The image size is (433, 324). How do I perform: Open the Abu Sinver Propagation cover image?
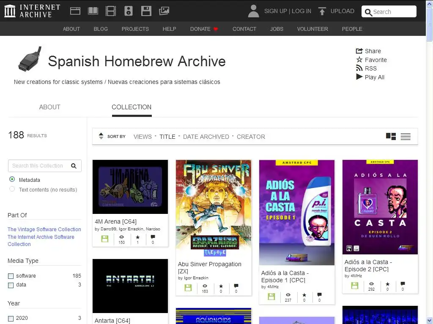pos(214,208)
